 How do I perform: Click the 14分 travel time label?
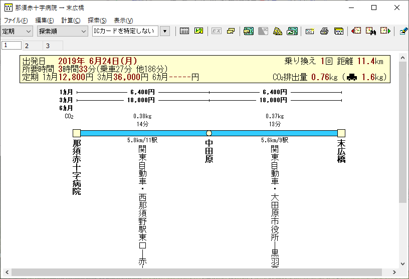coord(142,124)
